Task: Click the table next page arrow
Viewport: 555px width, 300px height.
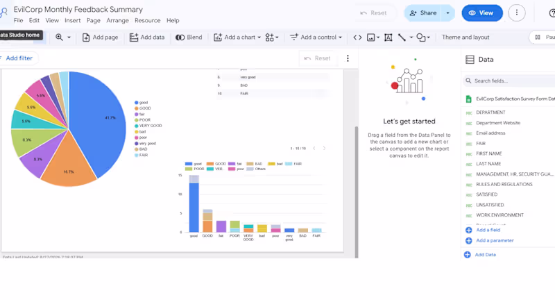Action: (x=324, y=149)
